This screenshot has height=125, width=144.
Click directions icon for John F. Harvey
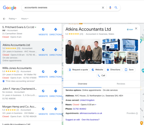[56, 91]
